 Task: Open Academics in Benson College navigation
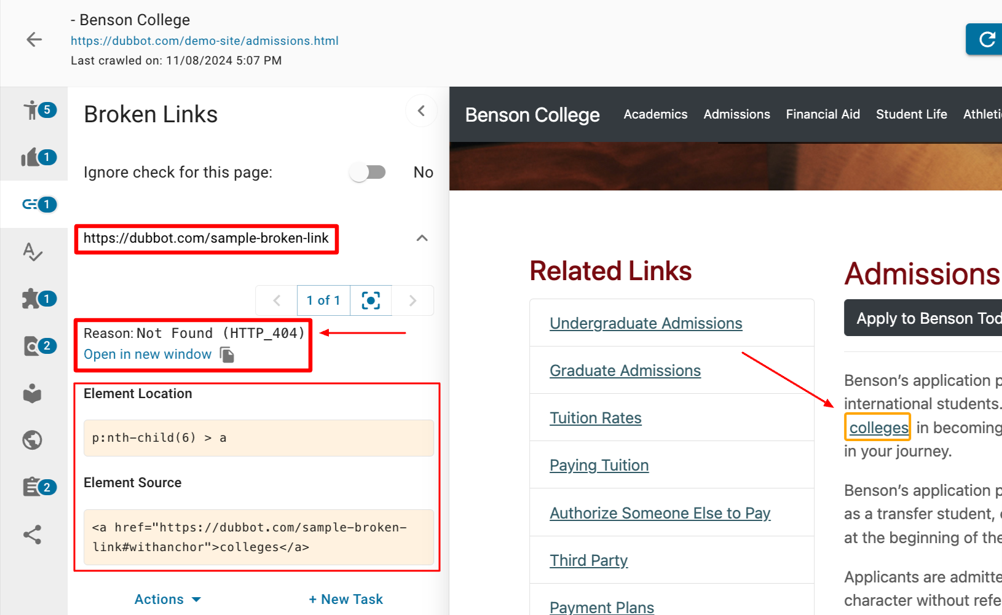655,114
